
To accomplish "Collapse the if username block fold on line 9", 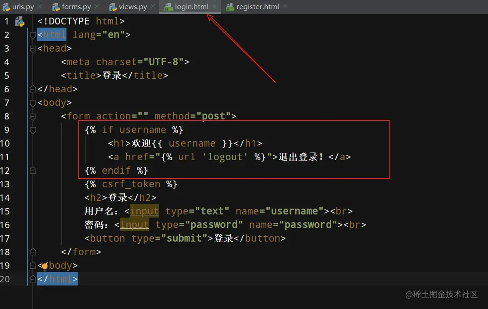I will [x=33, y=130].
